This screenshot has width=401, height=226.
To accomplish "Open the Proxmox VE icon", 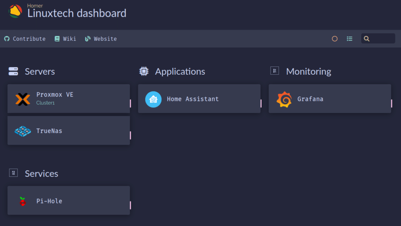I will click(23, 99).
